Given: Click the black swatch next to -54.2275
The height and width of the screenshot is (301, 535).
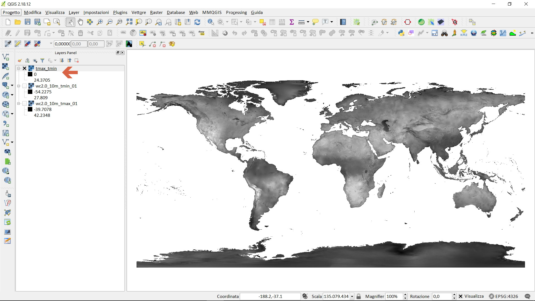Looking at the screenshot, I should (30, 92).
